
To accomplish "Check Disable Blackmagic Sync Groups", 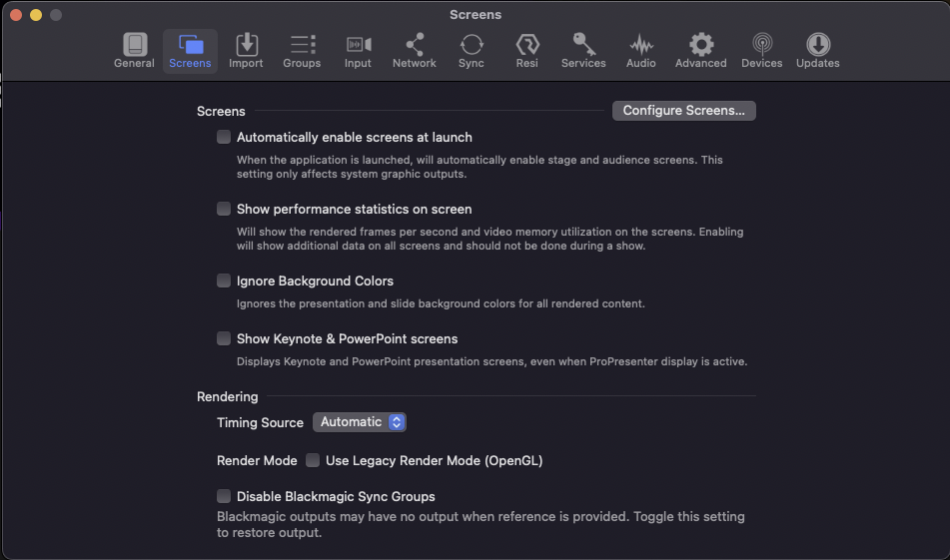I will [224, 496].
